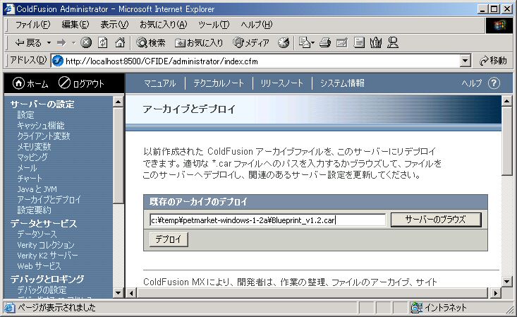Click the リリースノート link
517x317 pixels.
pos(281,83)
